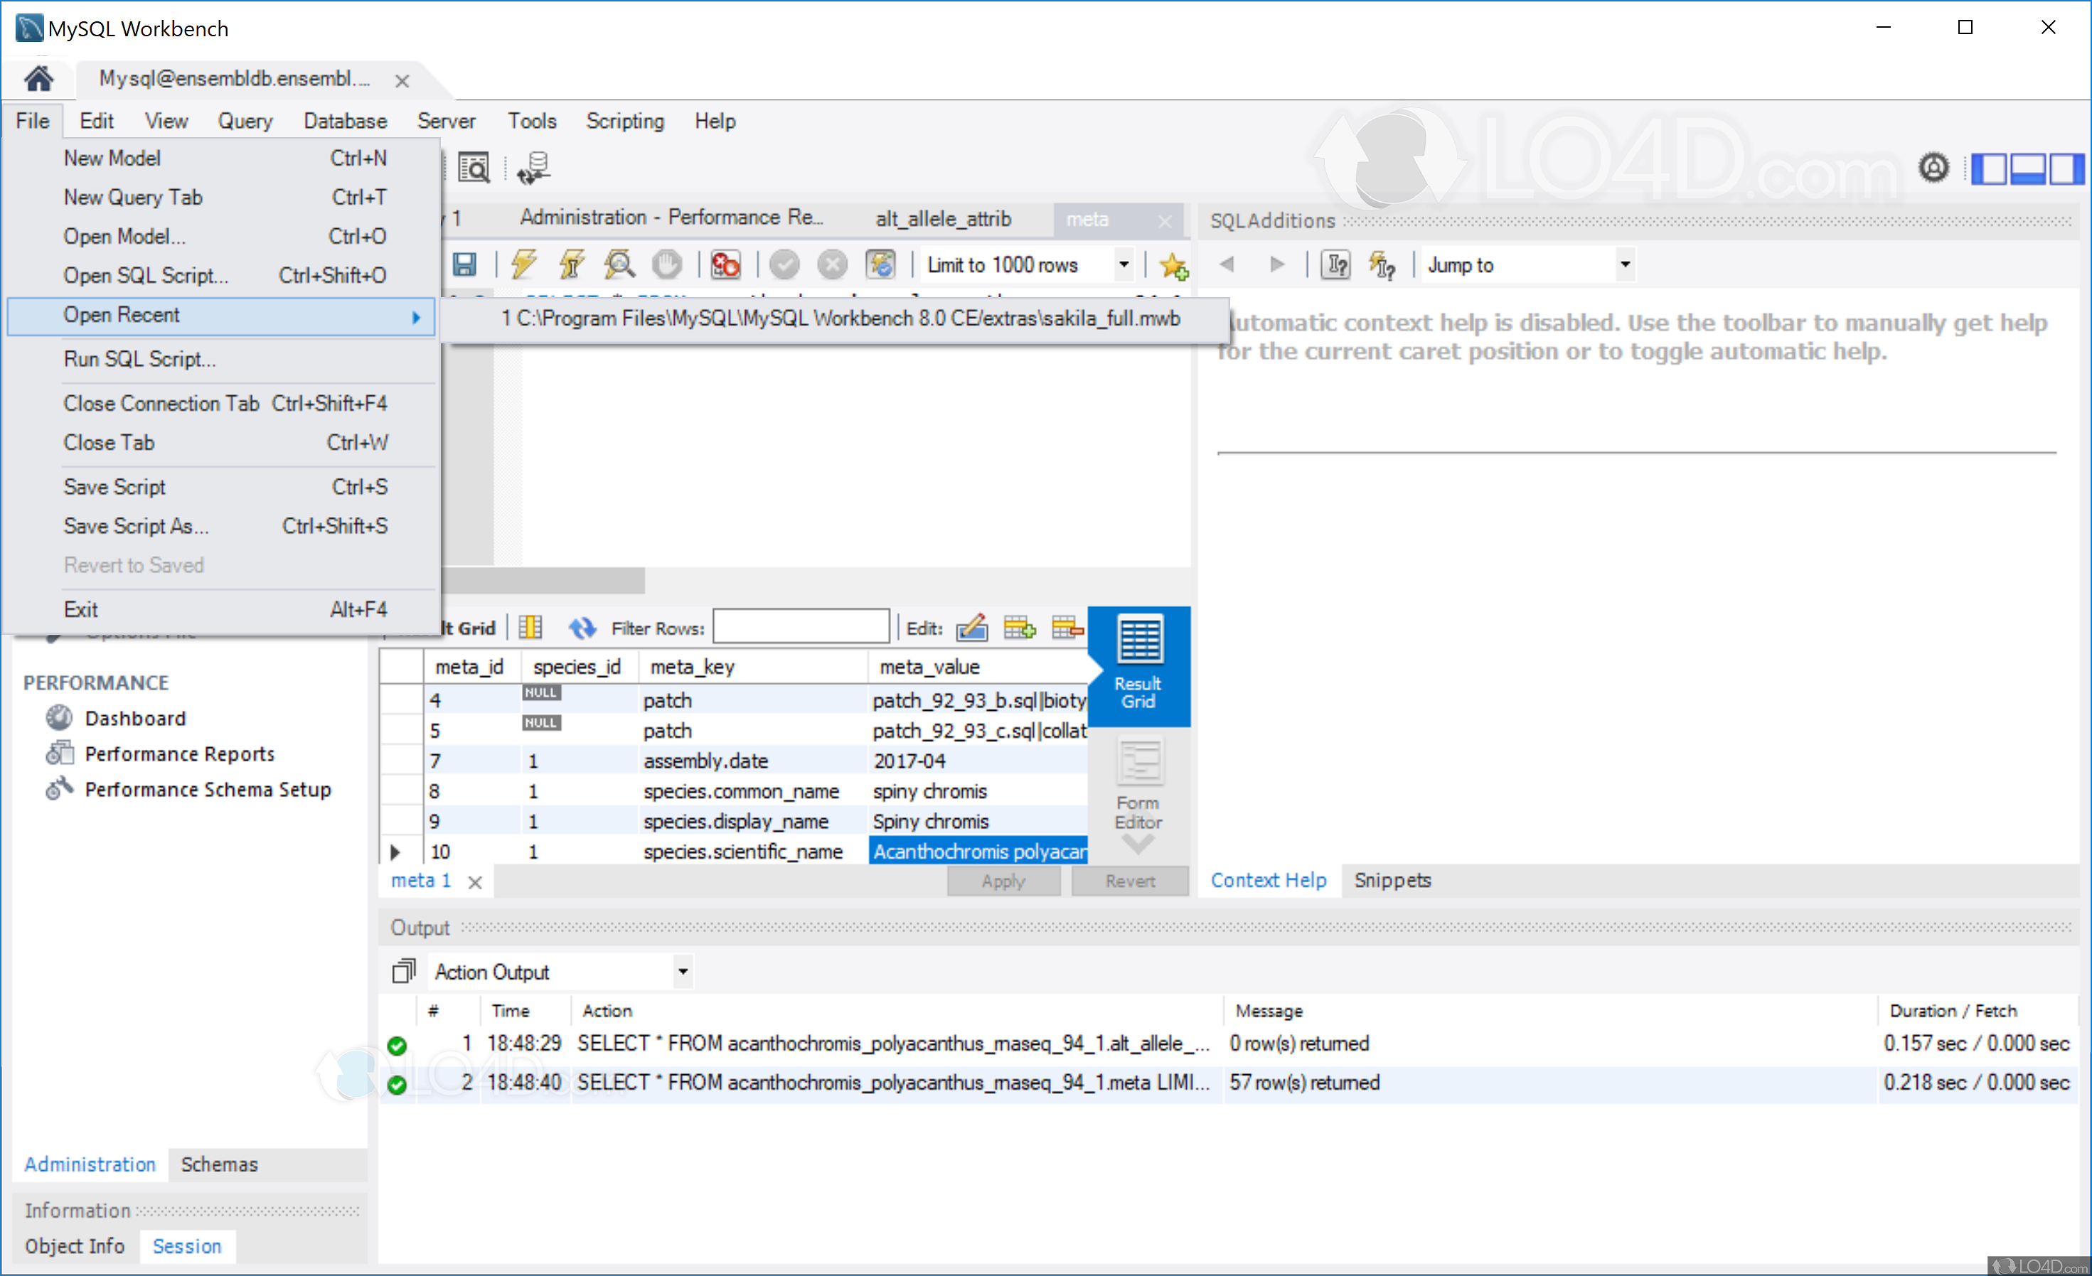Save the script with the floppy disk icon
Image resolution: width=2092 pixels, height=1276 pixels.
tap(464, 265)
